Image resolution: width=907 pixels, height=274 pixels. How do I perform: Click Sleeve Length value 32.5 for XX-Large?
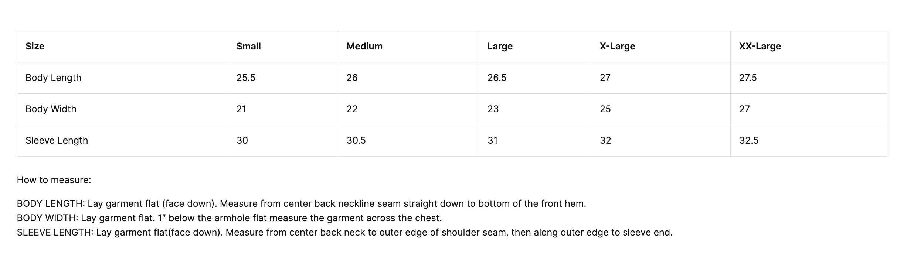748,141
